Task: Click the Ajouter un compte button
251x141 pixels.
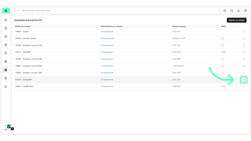Action: (x=237, y=20)
